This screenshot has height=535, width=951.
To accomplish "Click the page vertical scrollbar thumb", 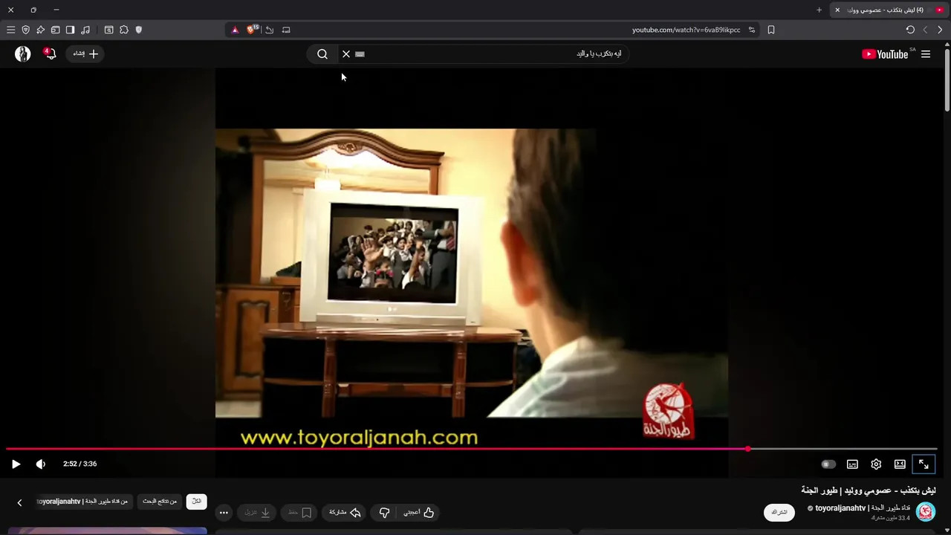I will (x=947, y=80).
